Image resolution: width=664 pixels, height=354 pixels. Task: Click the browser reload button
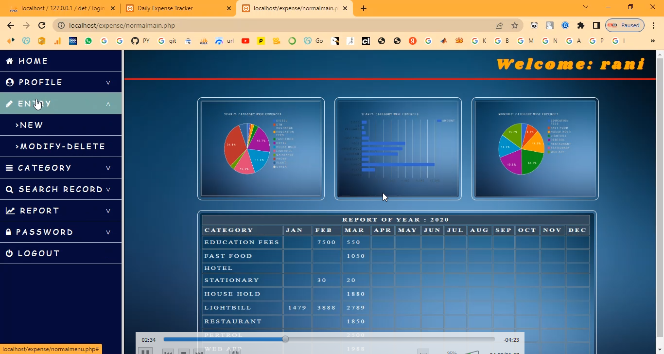point(42,25)
